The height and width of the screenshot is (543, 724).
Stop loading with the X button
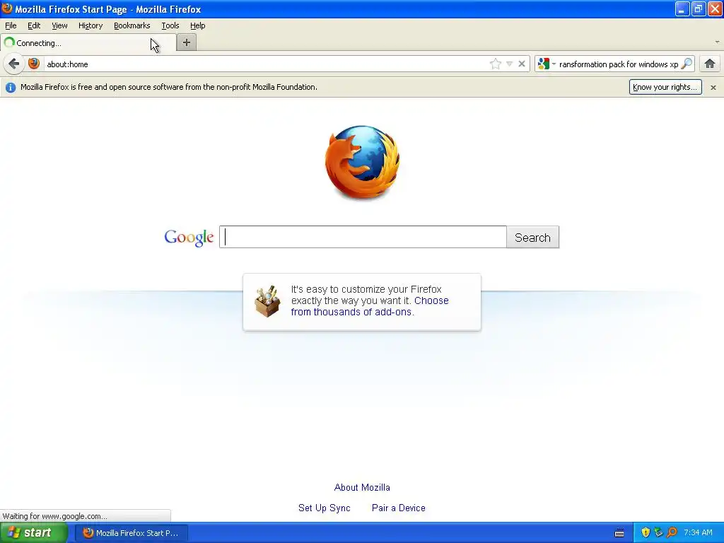click(x=522, y=64)
